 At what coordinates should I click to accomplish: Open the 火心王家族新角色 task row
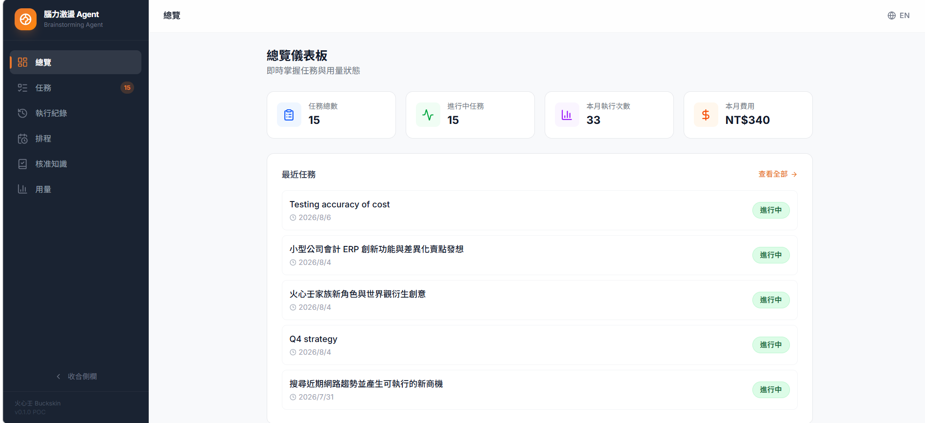point(539,300)
